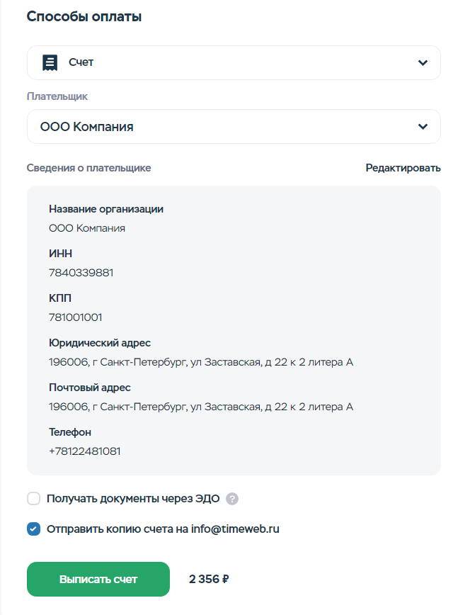The height and width of the screenshot is (615, 470).
Task: Click the Отправить копию счета label text
Action: click(x=163, y=529)
